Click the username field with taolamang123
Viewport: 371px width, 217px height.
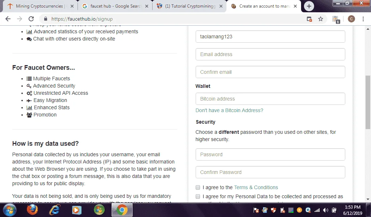pos(270,37)
